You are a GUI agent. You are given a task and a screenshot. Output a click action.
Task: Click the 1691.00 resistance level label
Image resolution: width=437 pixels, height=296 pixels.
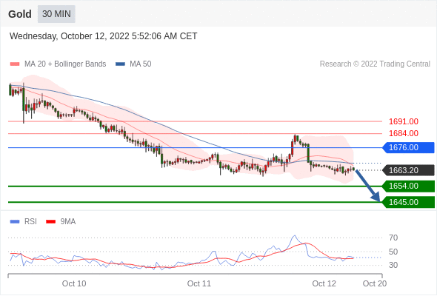pos(404,121)
